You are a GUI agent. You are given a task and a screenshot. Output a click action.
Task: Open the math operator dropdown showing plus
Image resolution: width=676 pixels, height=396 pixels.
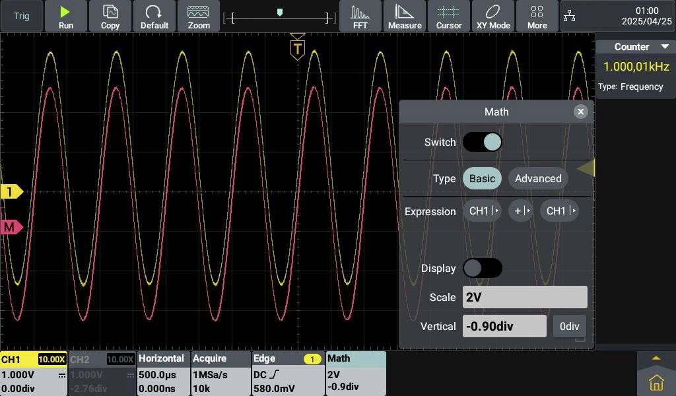click(x=520, y=211)
